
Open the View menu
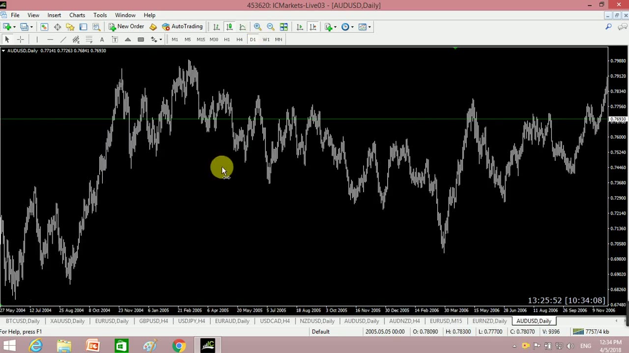tap(33, 15)
